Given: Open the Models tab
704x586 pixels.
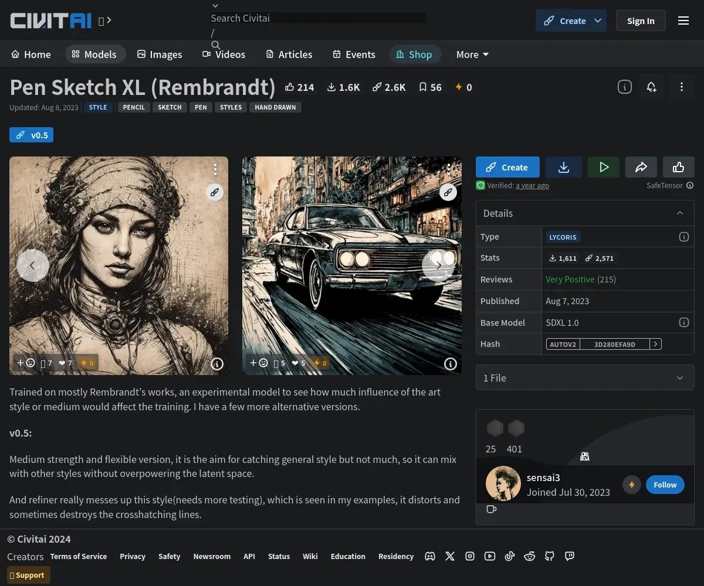Looking at the screenshot, I should pyautogui.click(x=95, y=54).
